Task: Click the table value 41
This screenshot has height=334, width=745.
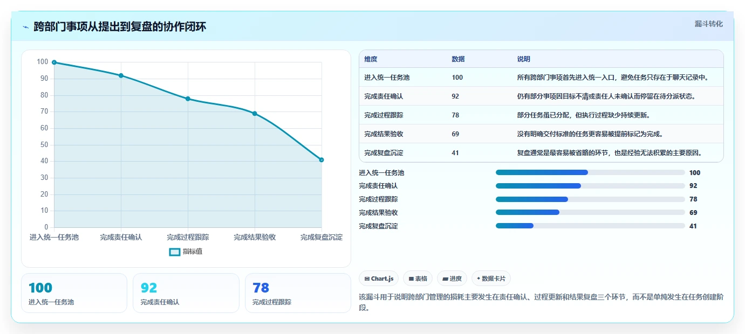Action: pyautogui.click(x=455, y=153)
